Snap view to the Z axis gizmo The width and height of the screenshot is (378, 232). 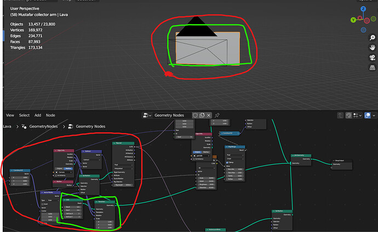(363, 9)
